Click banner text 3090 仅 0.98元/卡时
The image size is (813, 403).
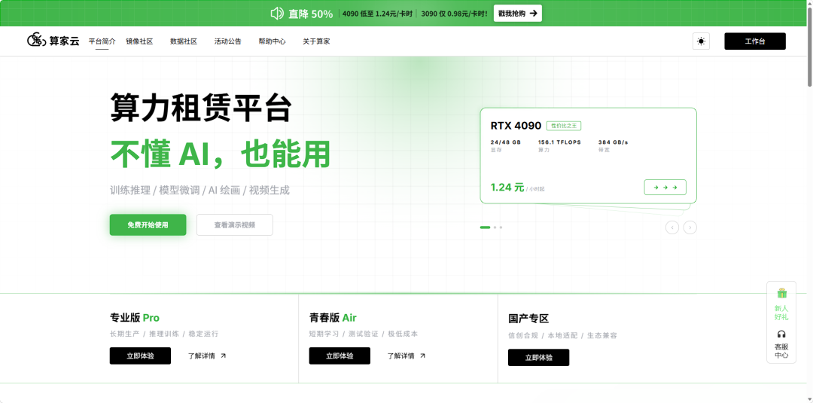[x=454, y=14]
